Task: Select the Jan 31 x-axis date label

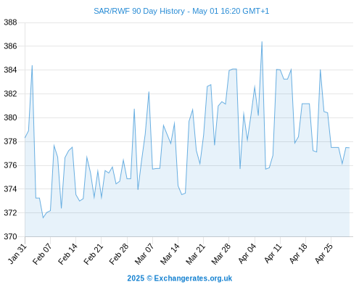Action: point(17,254)
